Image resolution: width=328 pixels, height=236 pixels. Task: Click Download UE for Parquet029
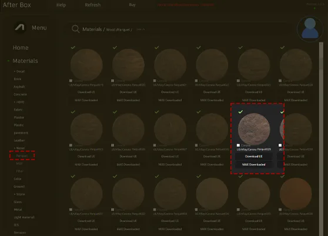pyautogui.click(x=254, y=157)
